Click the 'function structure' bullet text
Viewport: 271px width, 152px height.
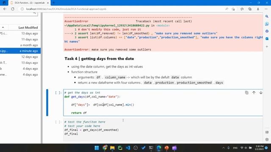point(84,72)
